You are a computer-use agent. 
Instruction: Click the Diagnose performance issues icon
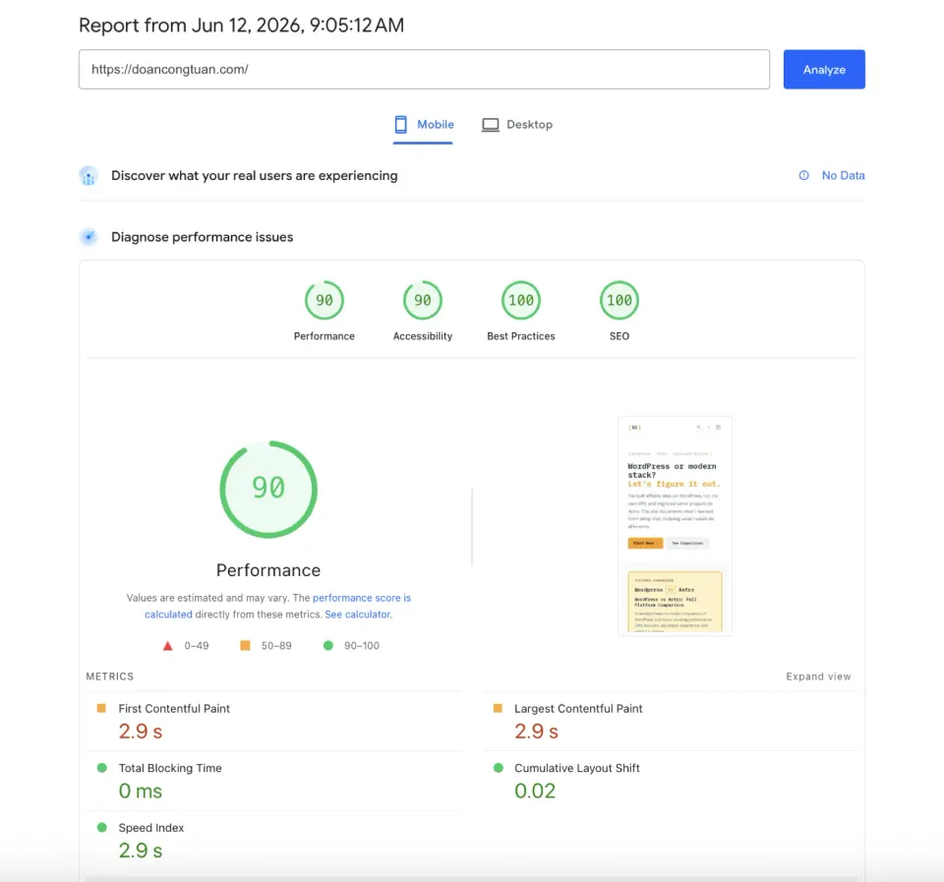88,237
